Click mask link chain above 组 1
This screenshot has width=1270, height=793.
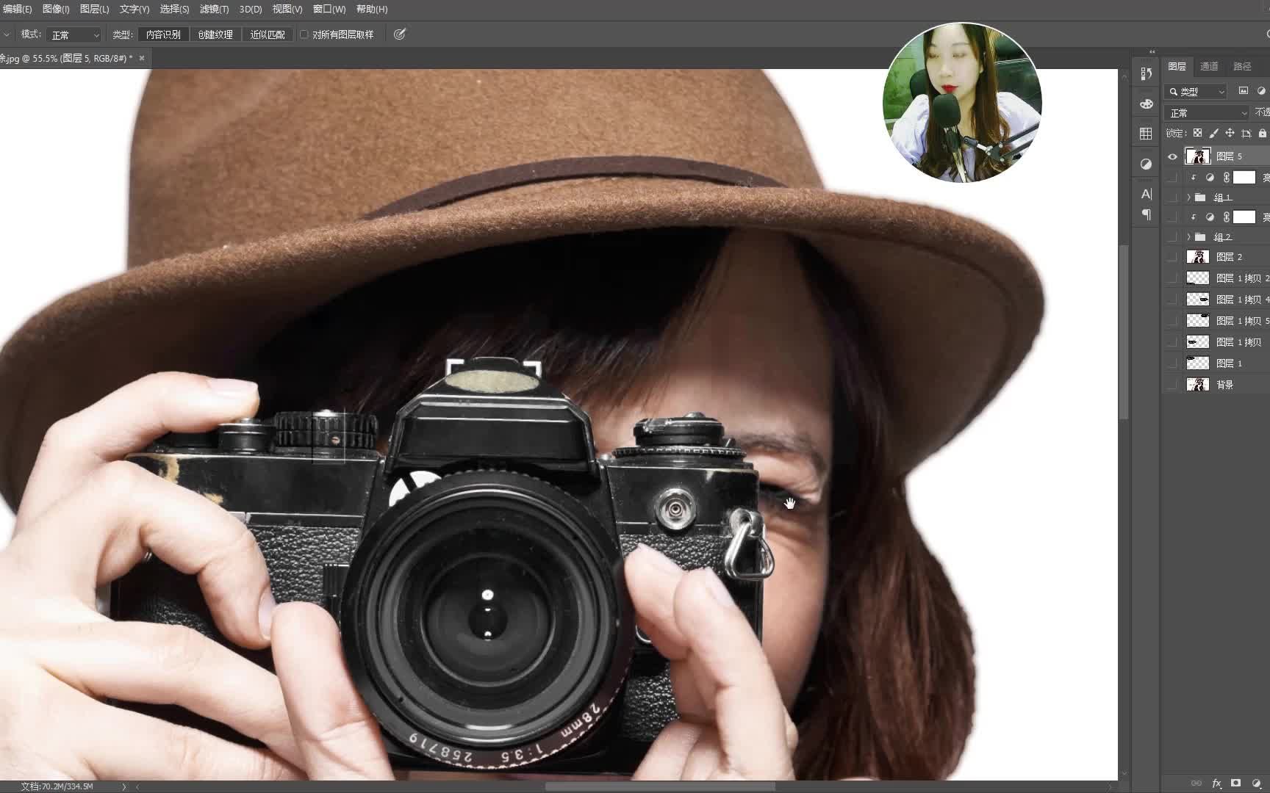[1226, 178]
